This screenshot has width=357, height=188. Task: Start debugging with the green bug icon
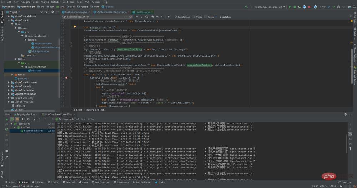point(295,7)
